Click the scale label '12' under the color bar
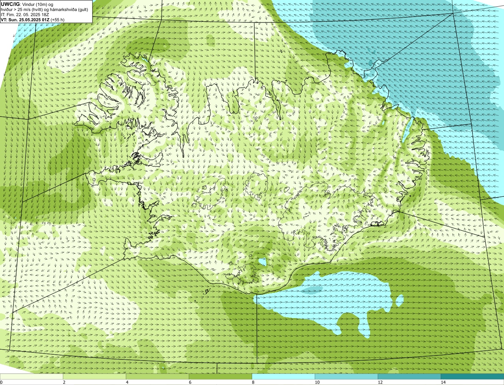Screen dimensions: 504x385 (x=380, y=382)
